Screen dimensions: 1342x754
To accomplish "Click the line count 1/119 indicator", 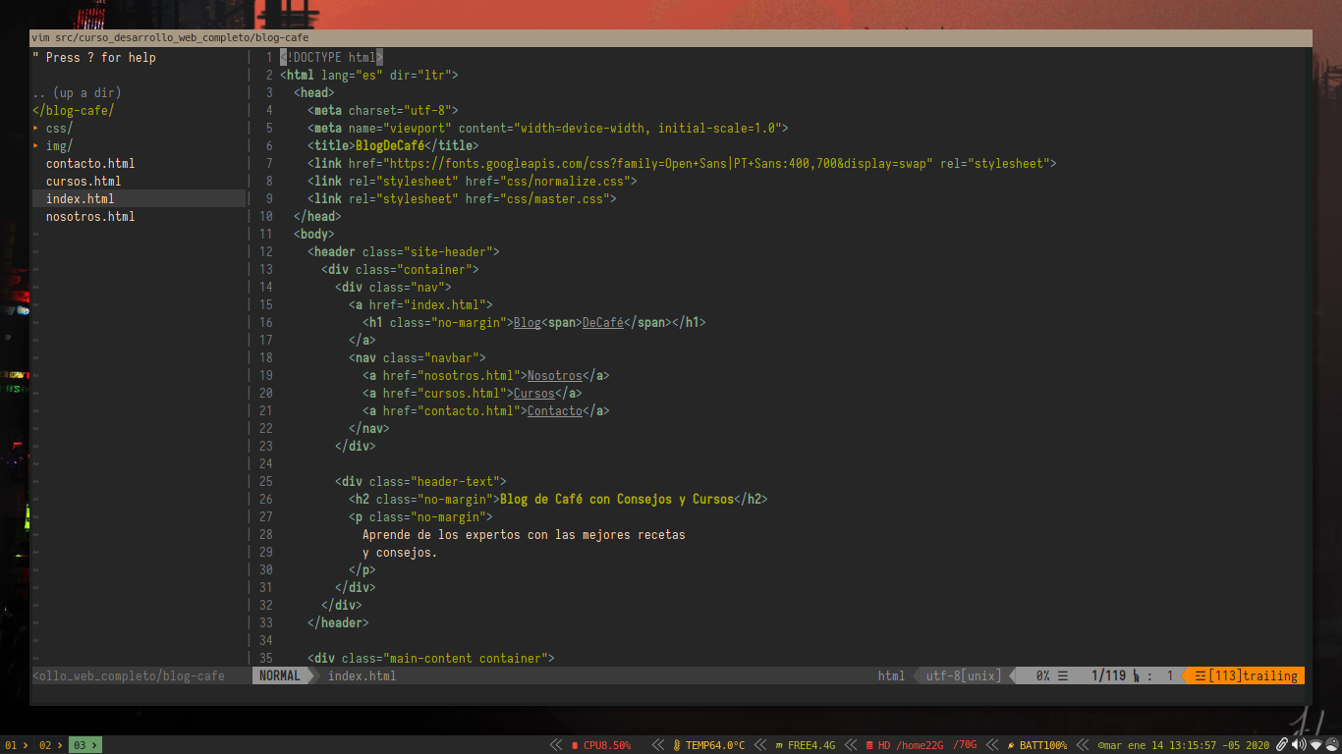I will [x=1108, y=675].
